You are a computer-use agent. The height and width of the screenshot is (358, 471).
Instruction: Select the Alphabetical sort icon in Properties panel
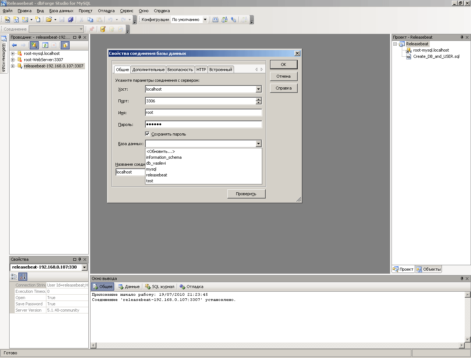click(x=23, y=277)
